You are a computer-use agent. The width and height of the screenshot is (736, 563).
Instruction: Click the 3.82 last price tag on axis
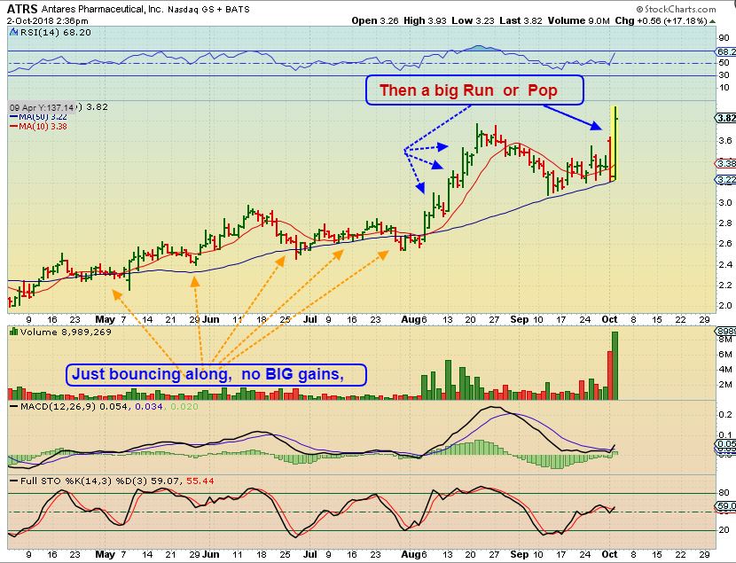pyautogui.click(x=726, y=118)
